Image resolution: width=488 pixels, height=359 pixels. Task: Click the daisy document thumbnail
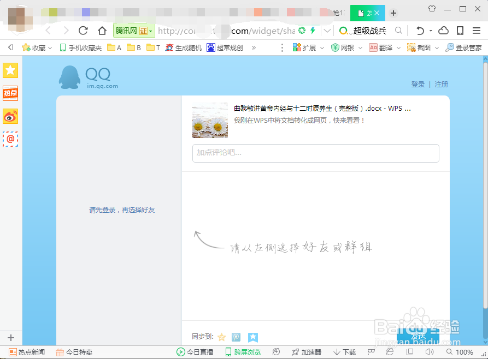210,120
